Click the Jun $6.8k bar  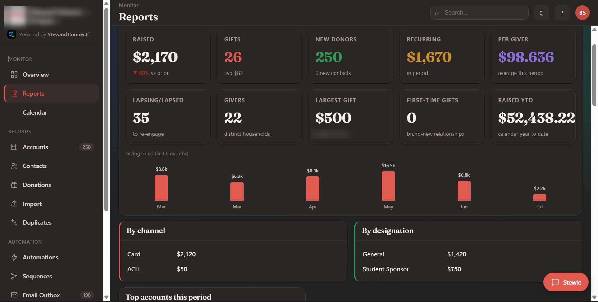click(x=464, y=191)
